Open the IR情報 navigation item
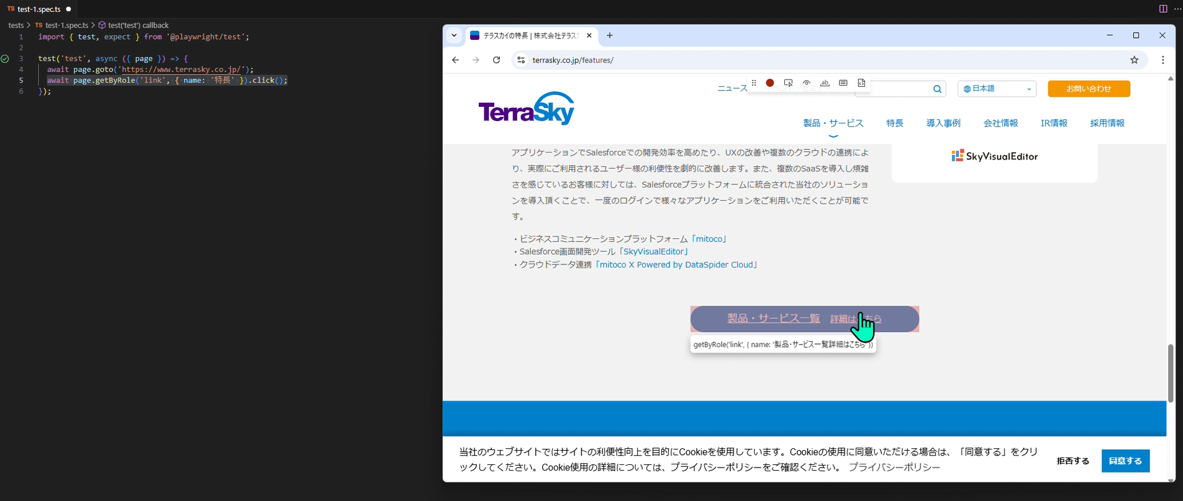Image resolution: width=1183 pixels, height=501 pixels. point(1054,123)
